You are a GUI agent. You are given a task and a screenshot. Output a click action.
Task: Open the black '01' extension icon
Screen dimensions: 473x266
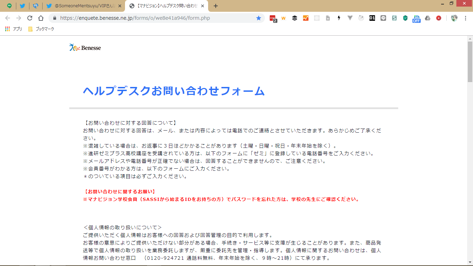(372, 18)
